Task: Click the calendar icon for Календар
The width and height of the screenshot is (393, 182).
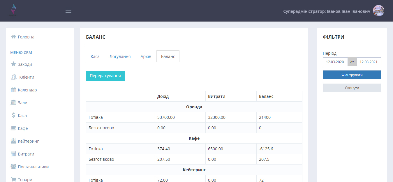Action: click(x=13, y=90)
